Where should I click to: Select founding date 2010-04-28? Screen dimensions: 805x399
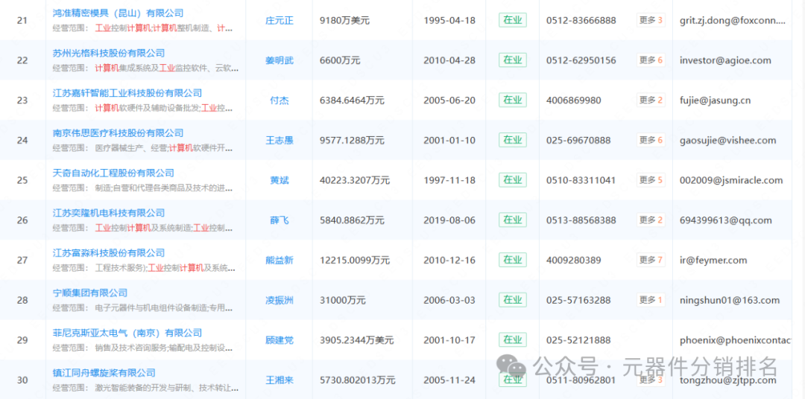tap(449, 61)
